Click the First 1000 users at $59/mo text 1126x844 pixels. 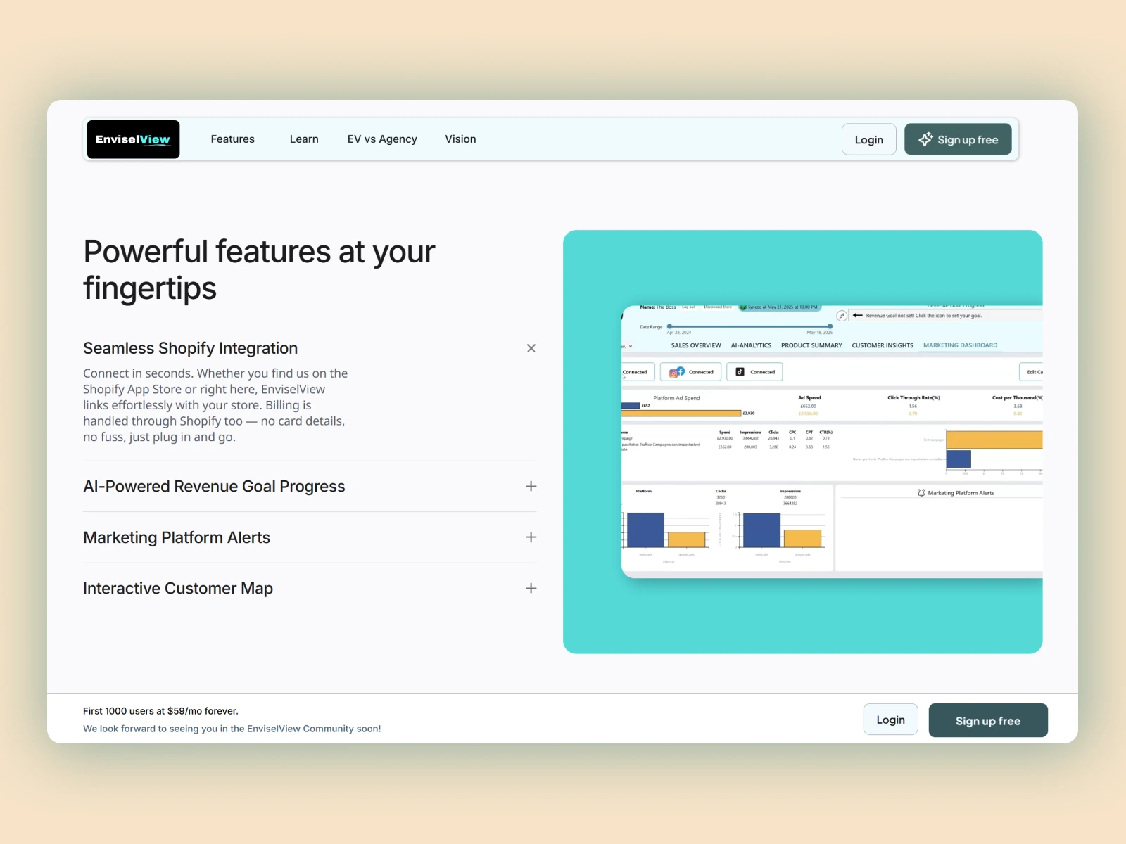[x=160, y=711]
